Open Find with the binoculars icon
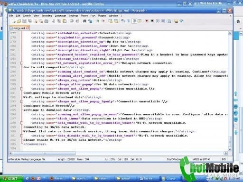The width and height of the screenshot is (243, 182). pyautogui.click(x=84, y=21)
